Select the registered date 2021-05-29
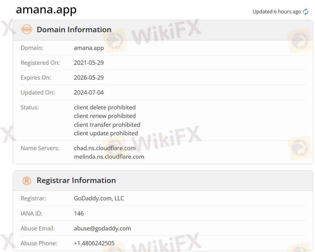 89,63
